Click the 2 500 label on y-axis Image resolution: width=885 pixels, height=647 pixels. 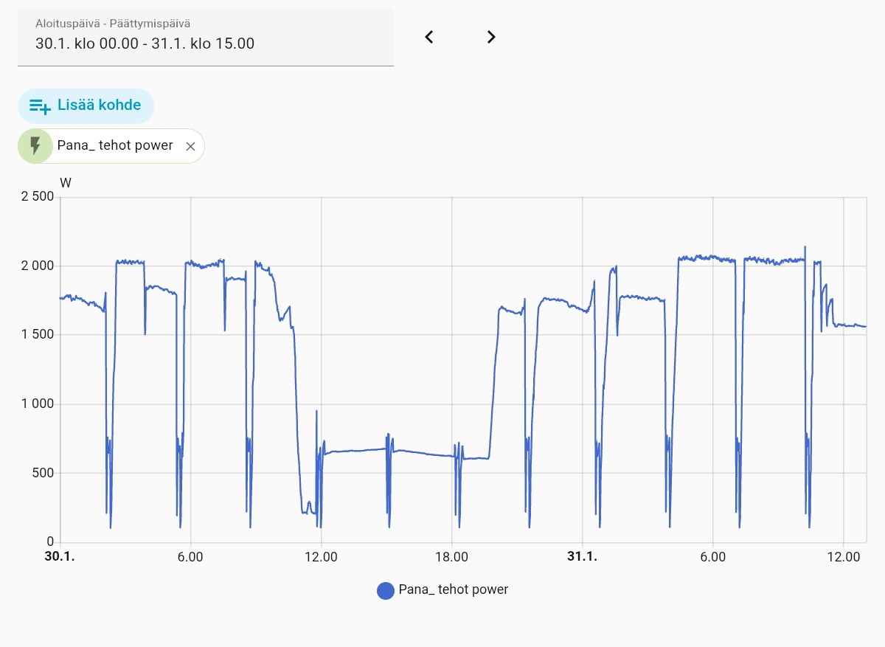click(x=37, y=196)
